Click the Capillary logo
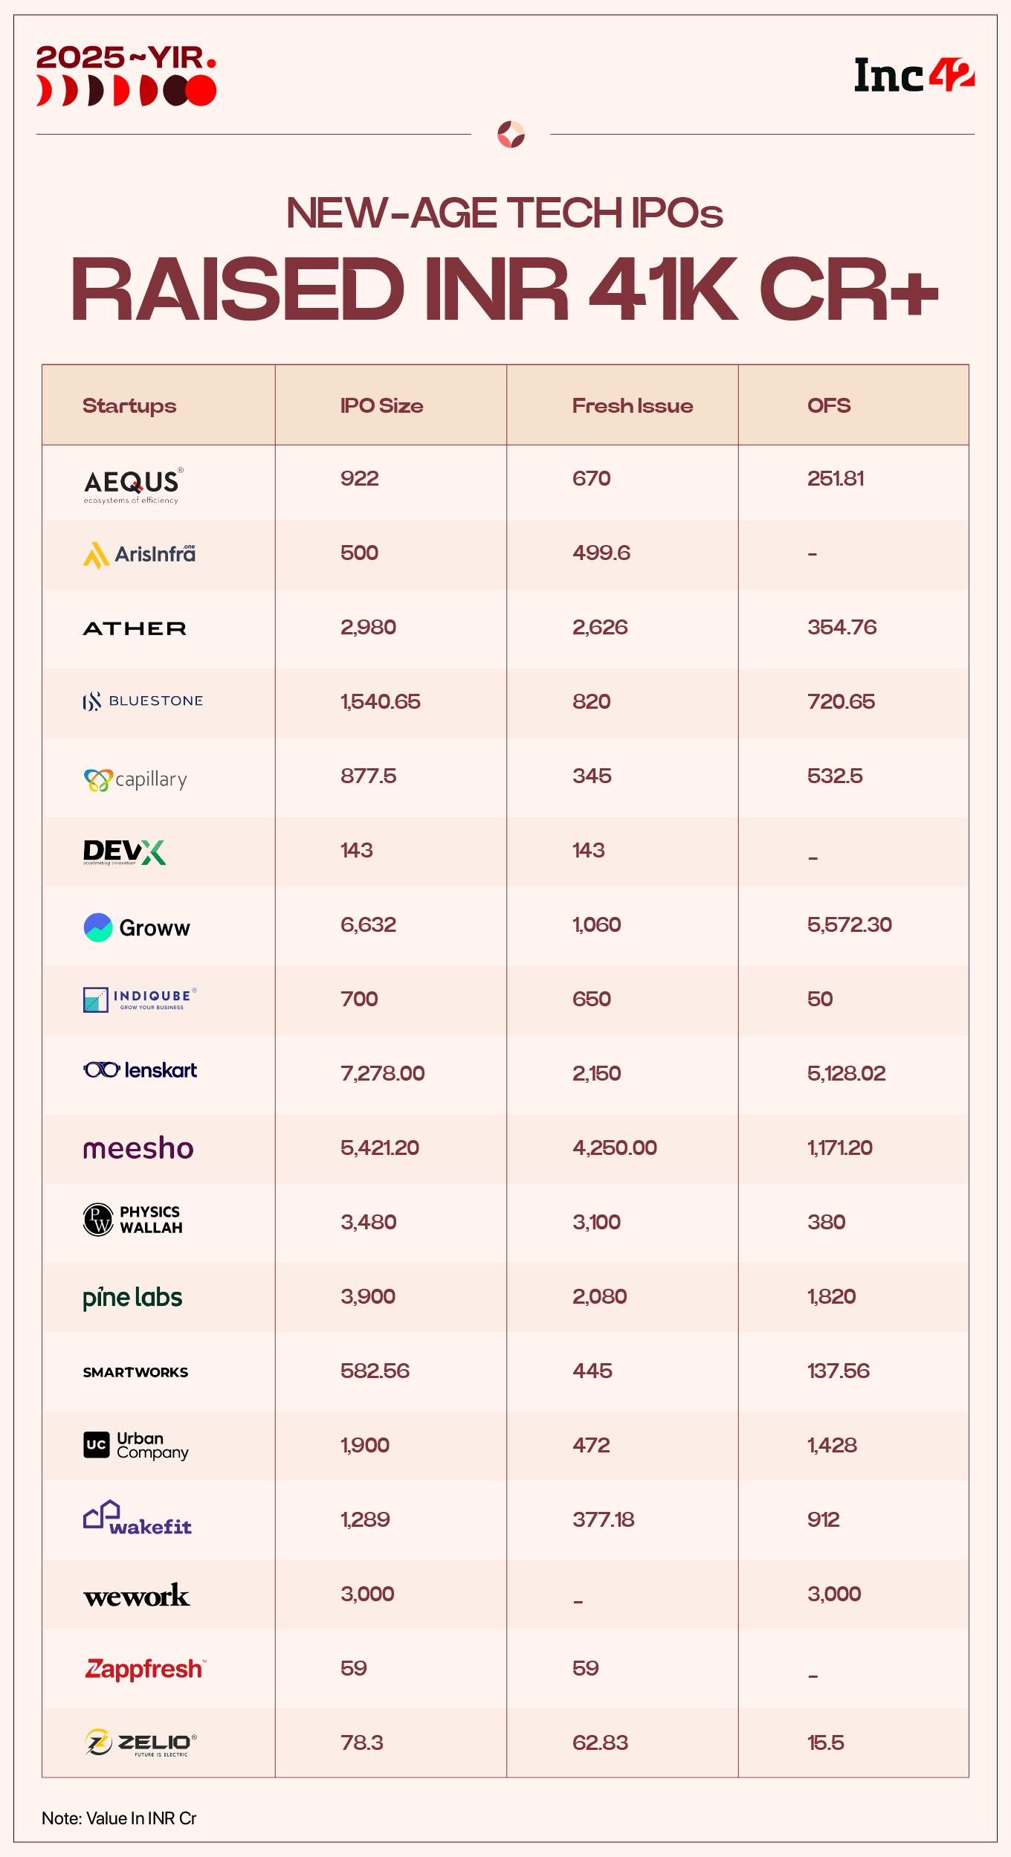The height and width of the screenshot is (1857, 1011). (135, 779)
